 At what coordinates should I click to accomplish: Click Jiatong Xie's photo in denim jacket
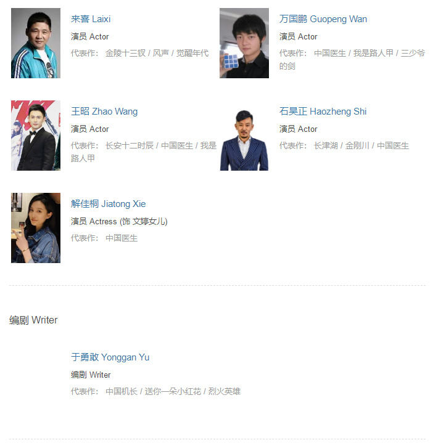36,228
